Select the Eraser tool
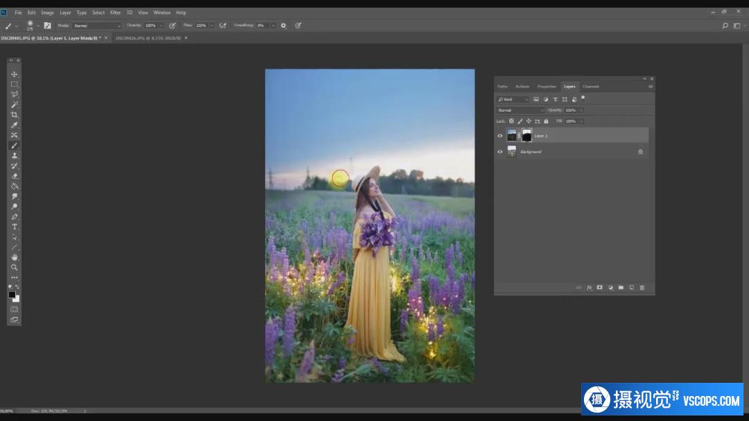The height and width of the screenshot is (421, 749). [15, 176]
